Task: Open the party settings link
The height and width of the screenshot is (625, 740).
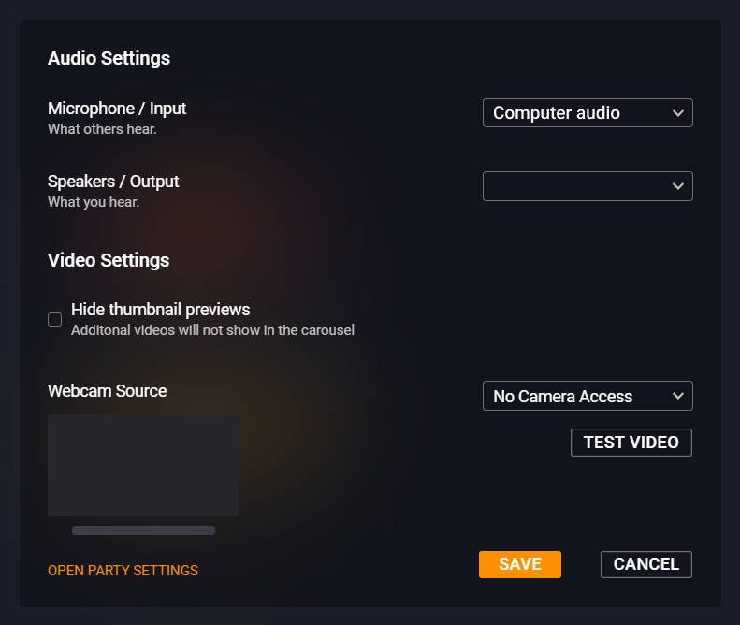Action: (123, 571)
